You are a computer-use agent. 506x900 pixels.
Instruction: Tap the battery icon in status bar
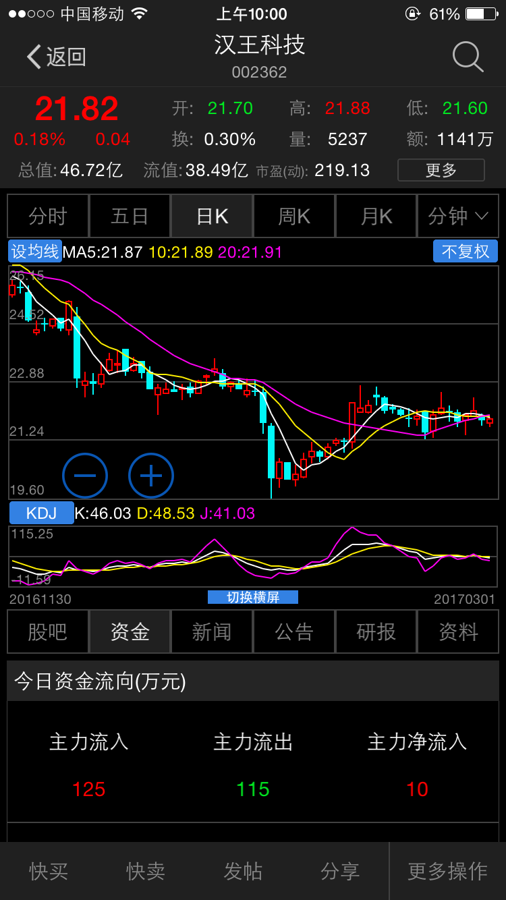480,13
